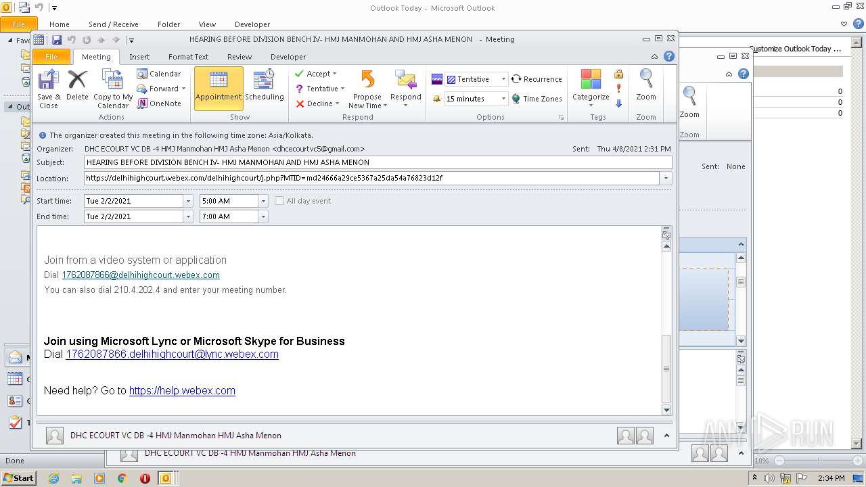
Task: Click the lync.webex.com dial link
Action: [x=172, y=354]
